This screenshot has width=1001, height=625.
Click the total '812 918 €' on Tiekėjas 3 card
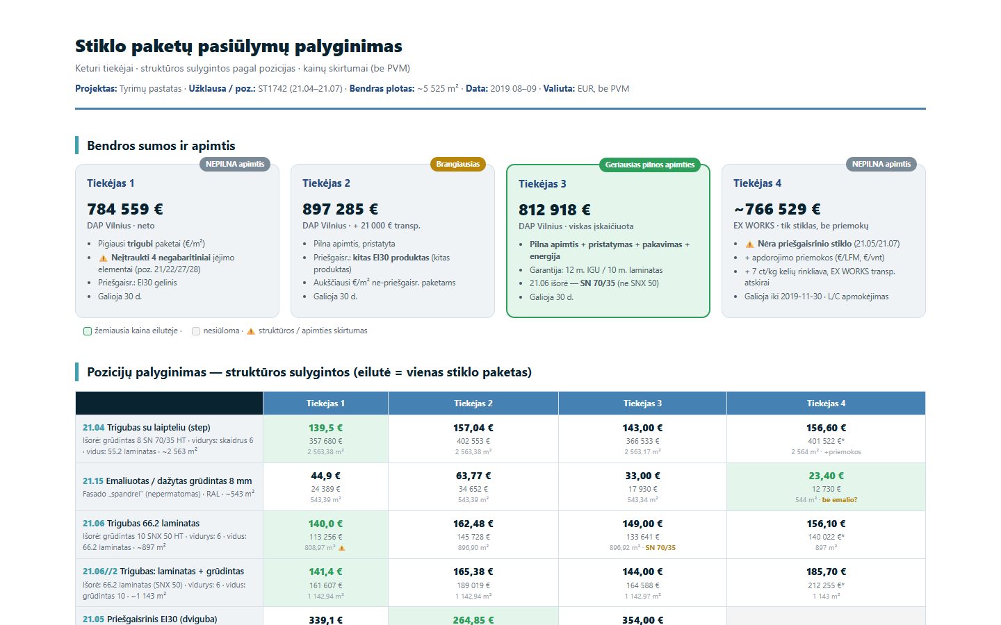(555, 210)
